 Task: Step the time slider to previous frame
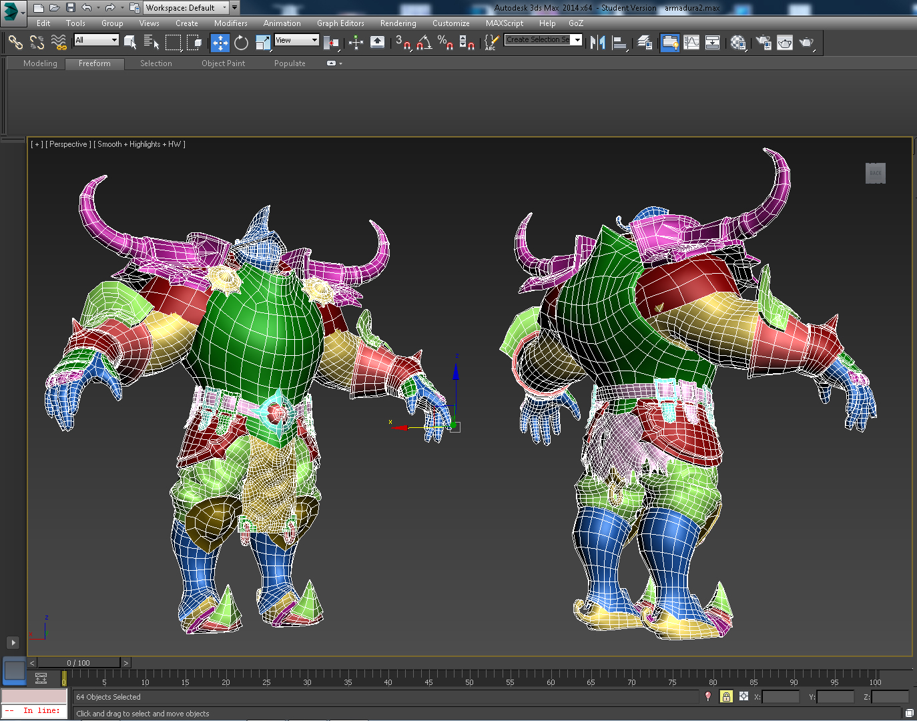(32, 663)
